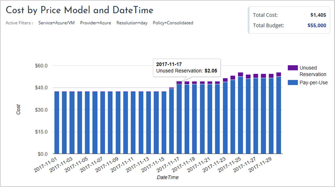Click the blue bar for 2017-11-09
Image resolution: width=335 pixels, height=187 pixels.
tap(118, 123)
